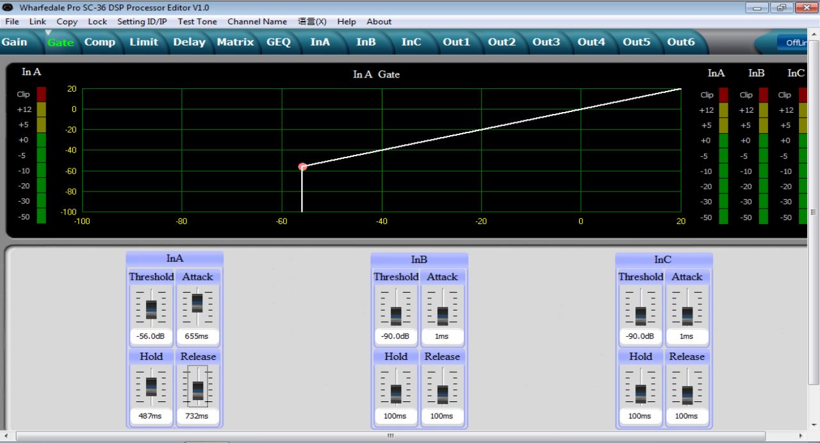The width and height of the screenshot is (820, 443).
Task: Open the Channel Name menu
Action: 257,21
